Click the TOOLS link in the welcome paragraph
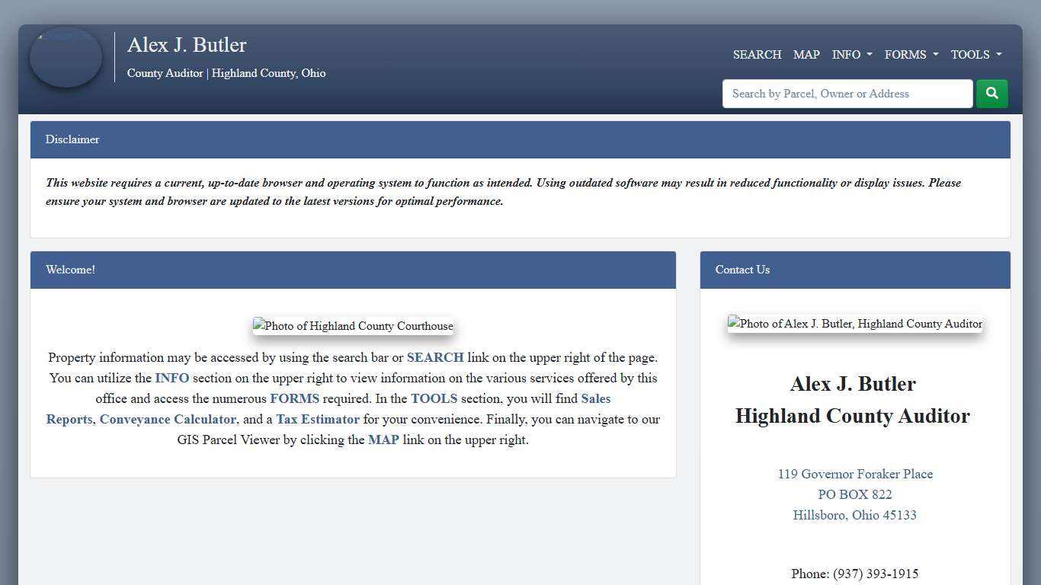 [x=434, y=398]
